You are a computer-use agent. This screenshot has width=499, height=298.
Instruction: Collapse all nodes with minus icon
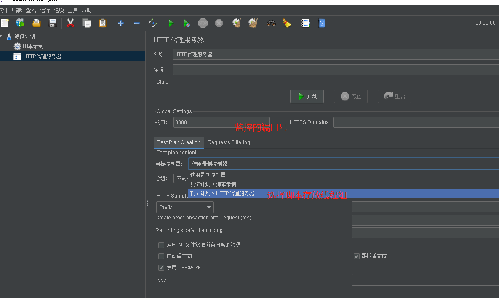pyautogui.click(x=136, y=23)
